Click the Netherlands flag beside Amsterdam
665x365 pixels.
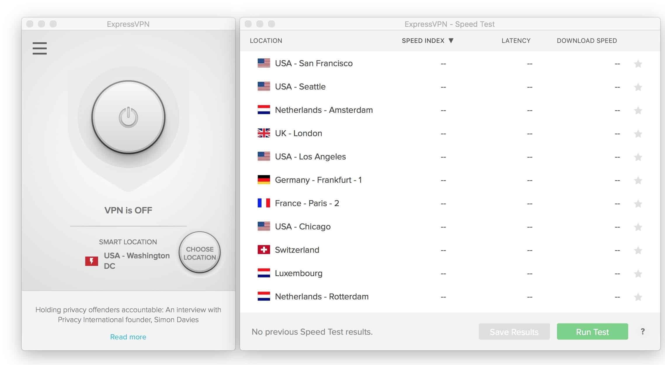(264, 110)
